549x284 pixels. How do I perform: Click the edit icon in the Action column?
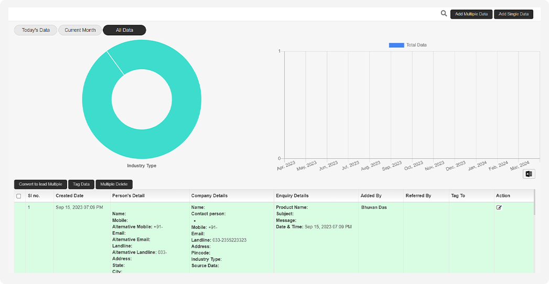(499, 208)
